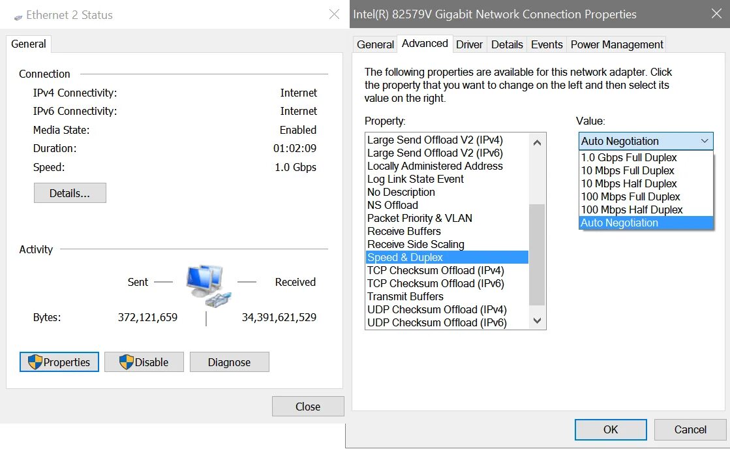Click the Media State value Enabled
Image resolution: width=730 pixels, height=449 pixels.
(298, 130)
